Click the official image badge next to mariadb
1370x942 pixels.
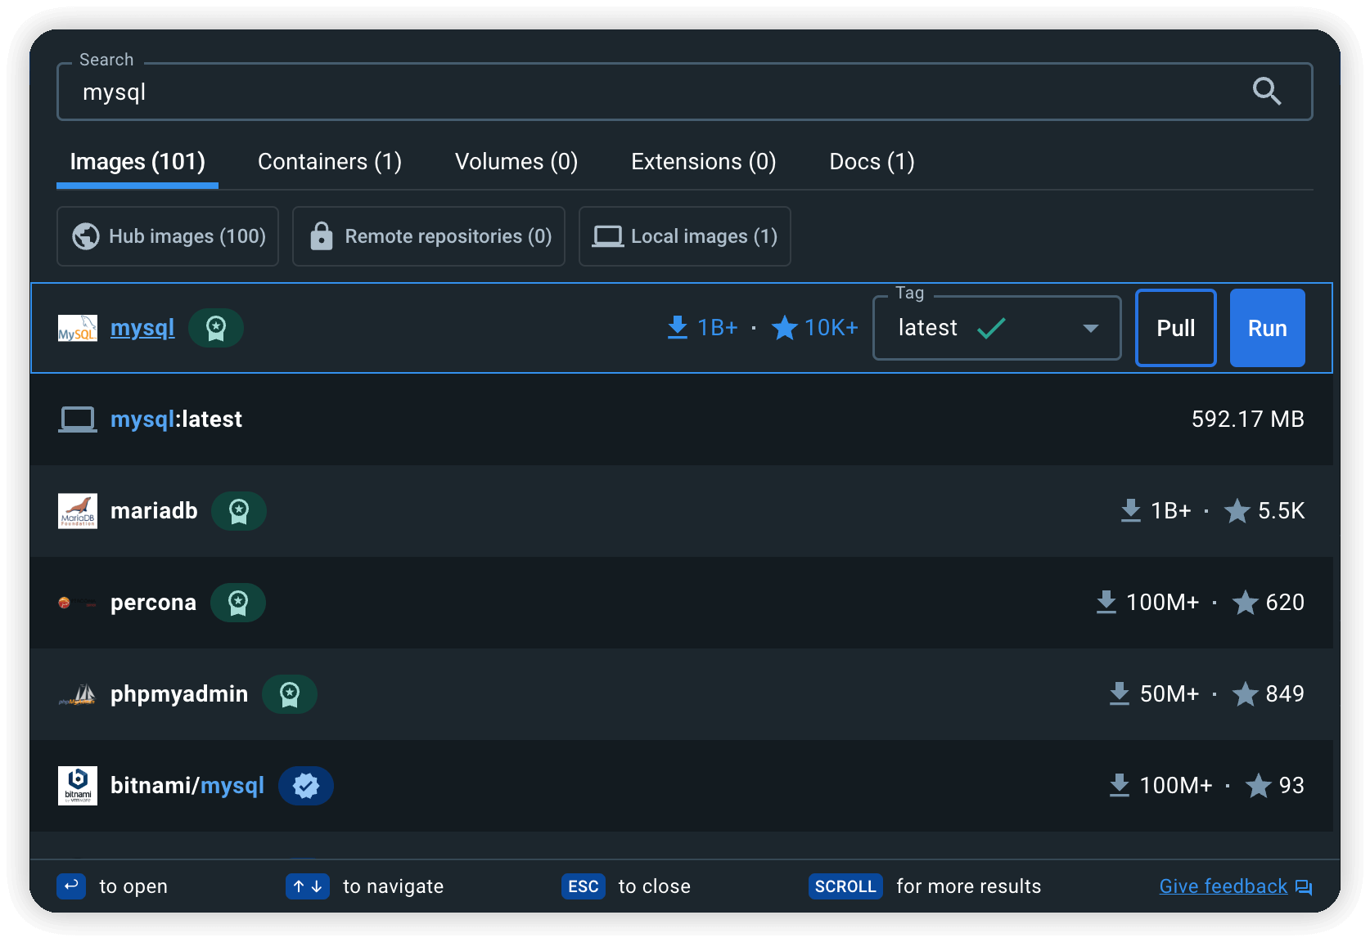pos(239,511)
